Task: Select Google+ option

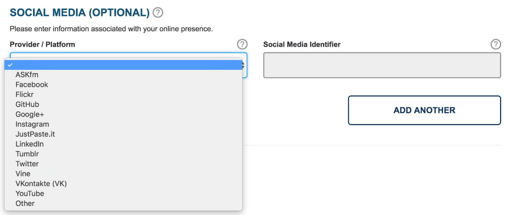Action: (x=123, y=114)
